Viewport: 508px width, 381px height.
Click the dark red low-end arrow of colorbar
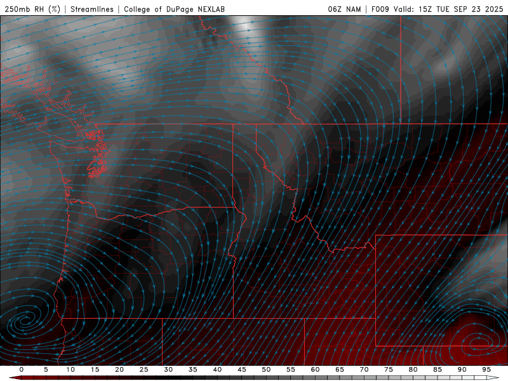15,378
